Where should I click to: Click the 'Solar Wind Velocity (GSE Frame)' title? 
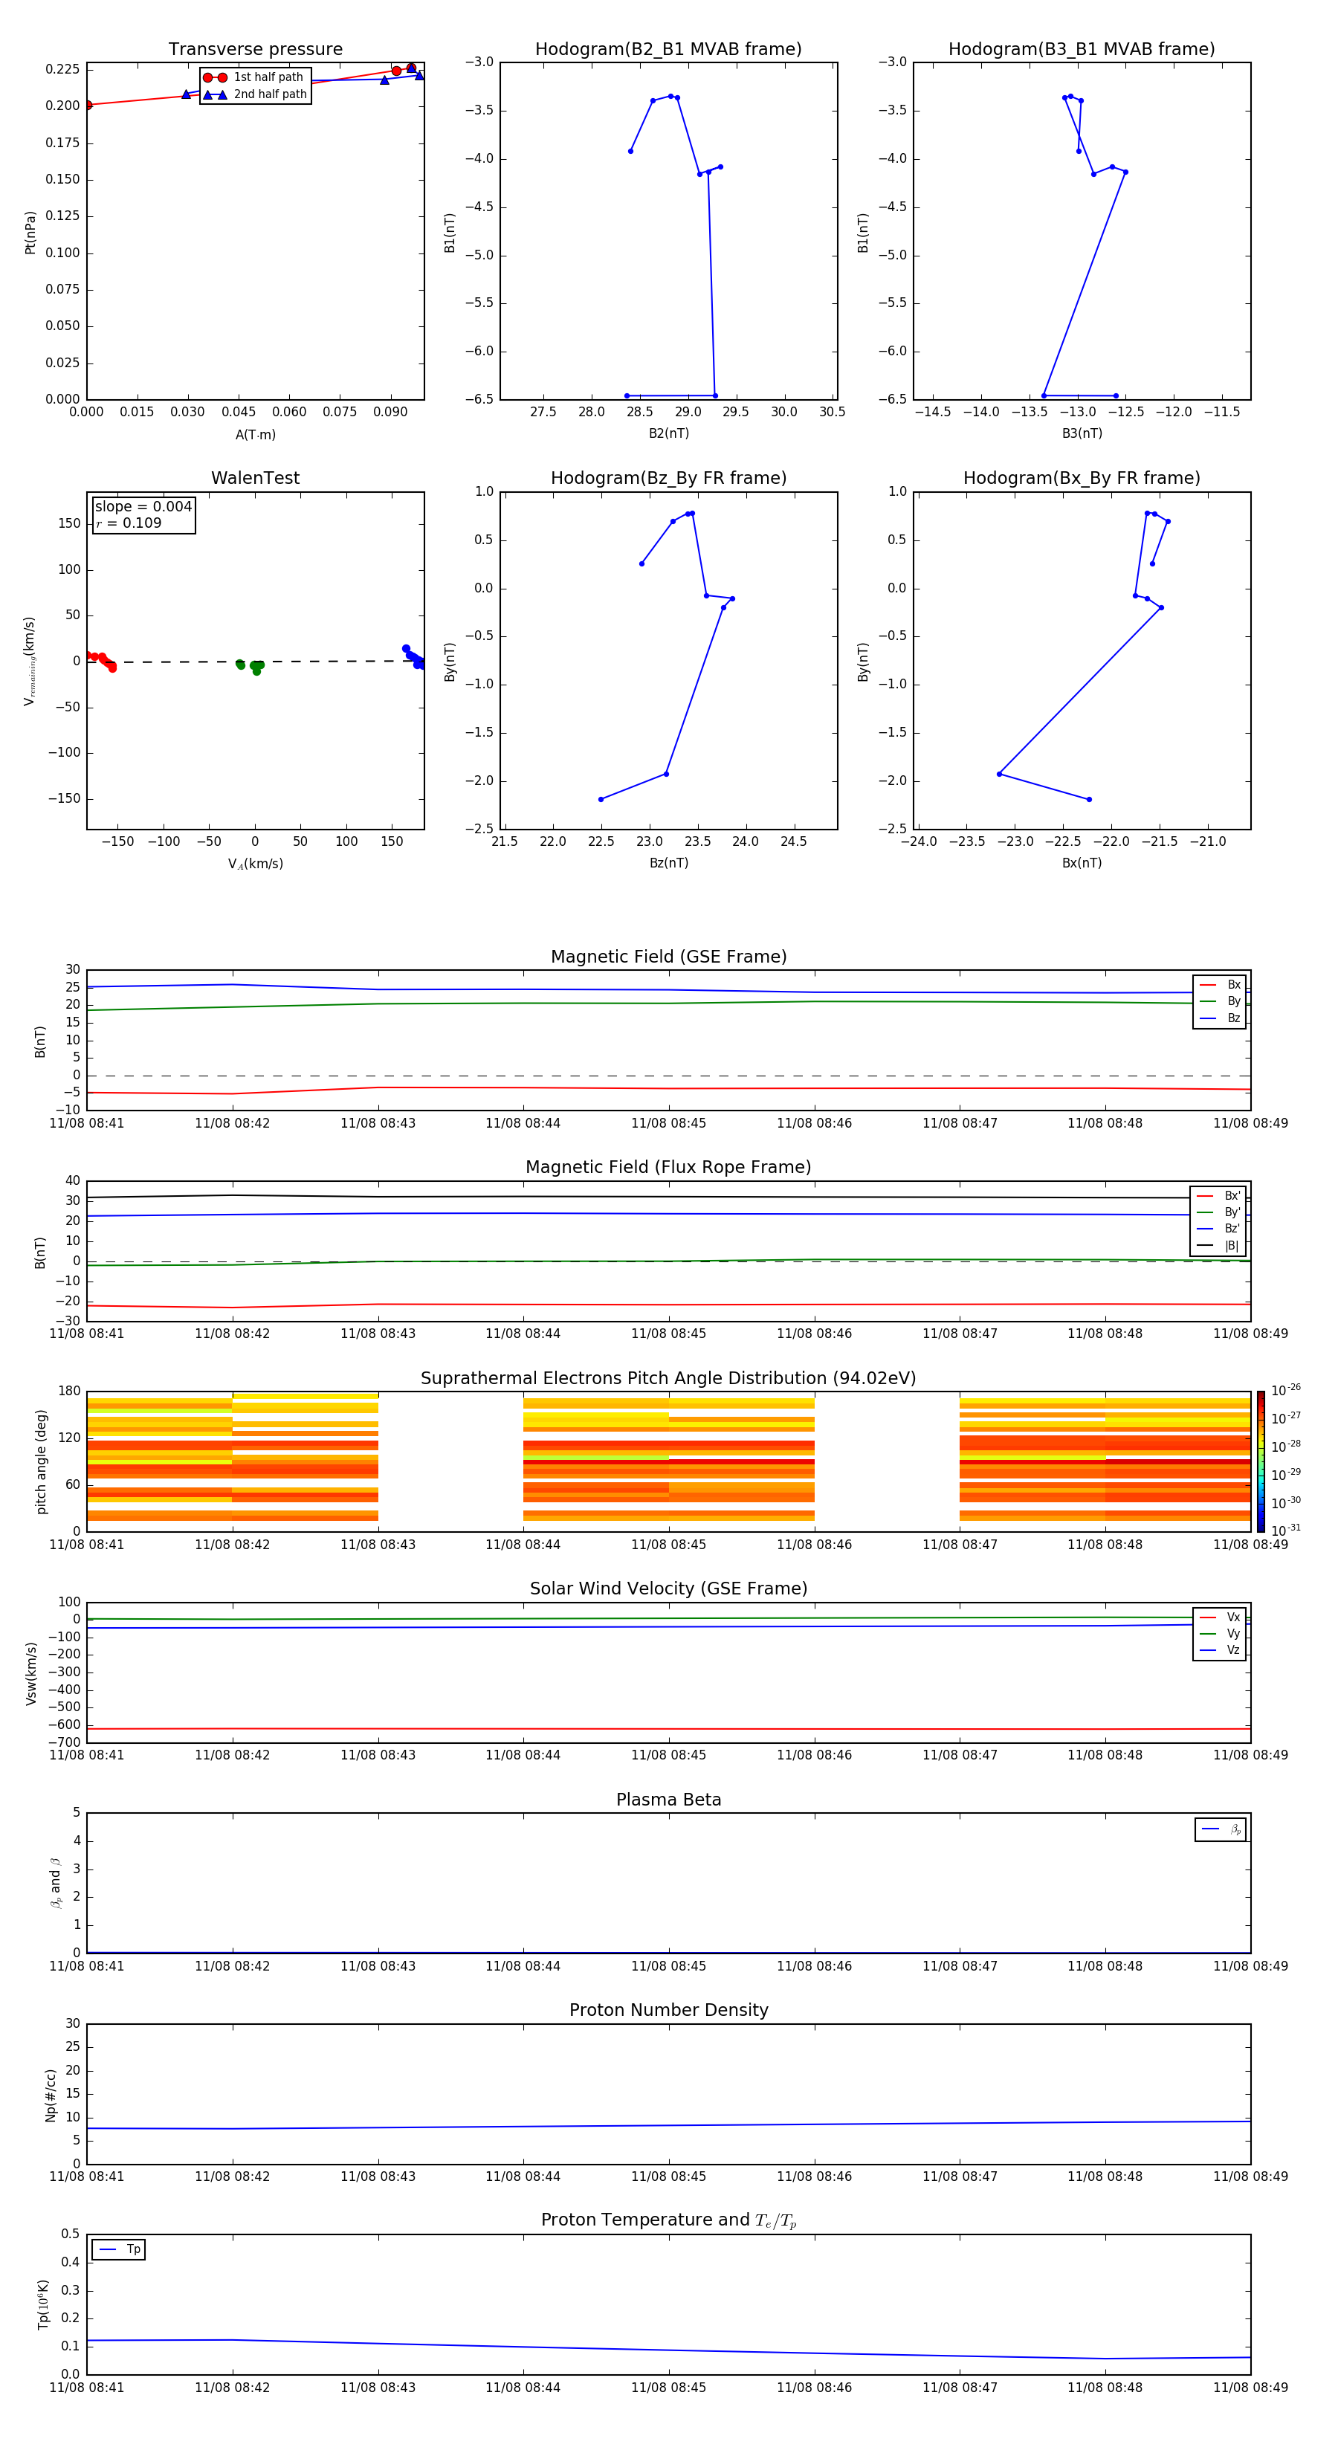(x=668, y=1589)
